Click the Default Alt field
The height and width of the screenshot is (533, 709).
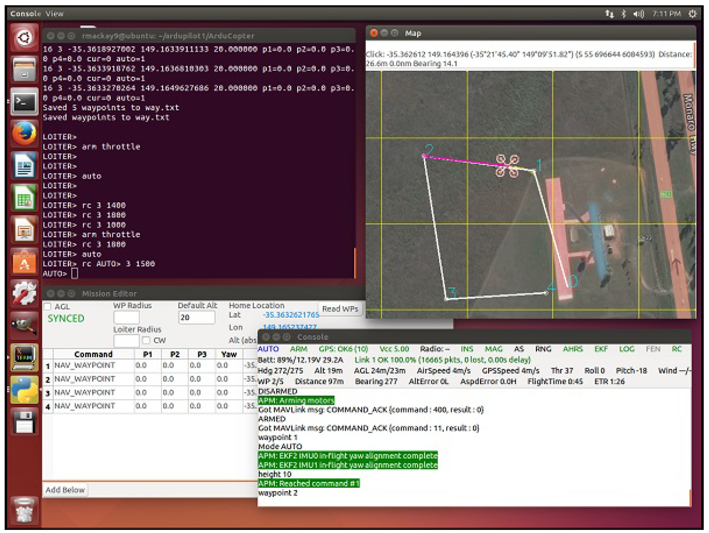[196, 317]
